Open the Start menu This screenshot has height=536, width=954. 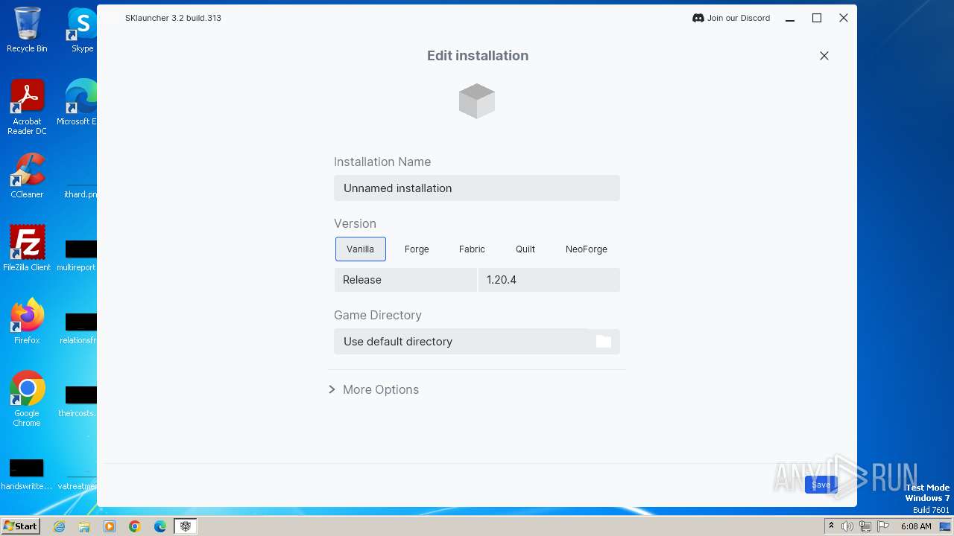coord(20,526)
